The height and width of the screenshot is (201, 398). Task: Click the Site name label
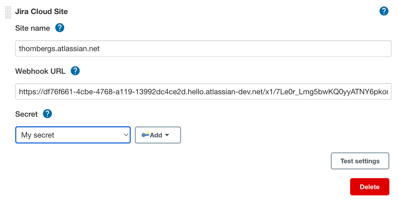pos(32,28)
